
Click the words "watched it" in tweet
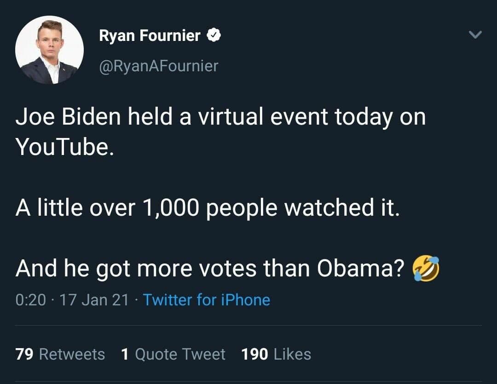[340, 208]
